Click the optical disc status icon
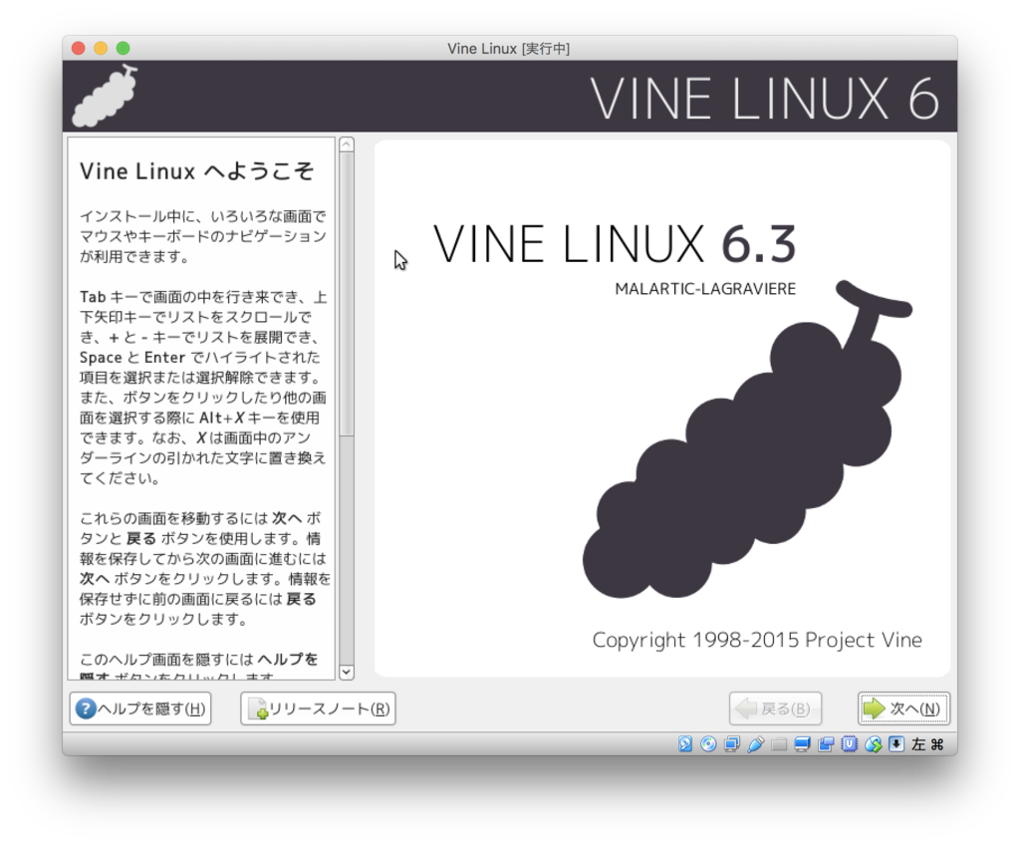 point(708,744)
